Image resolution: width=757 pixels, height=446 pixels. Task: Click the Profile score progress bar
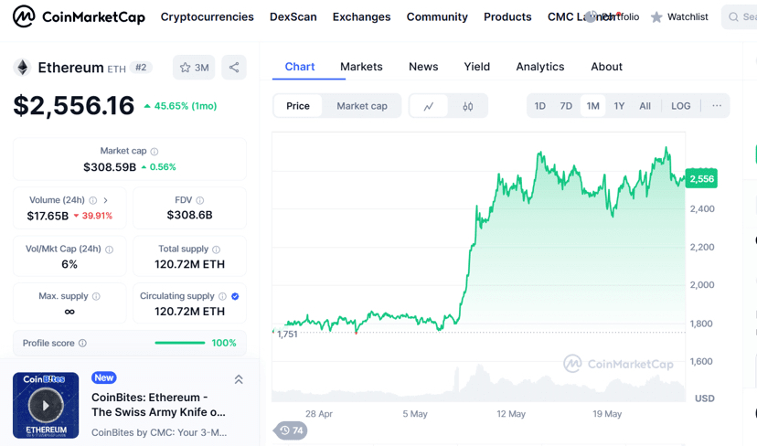coord(180,343)
